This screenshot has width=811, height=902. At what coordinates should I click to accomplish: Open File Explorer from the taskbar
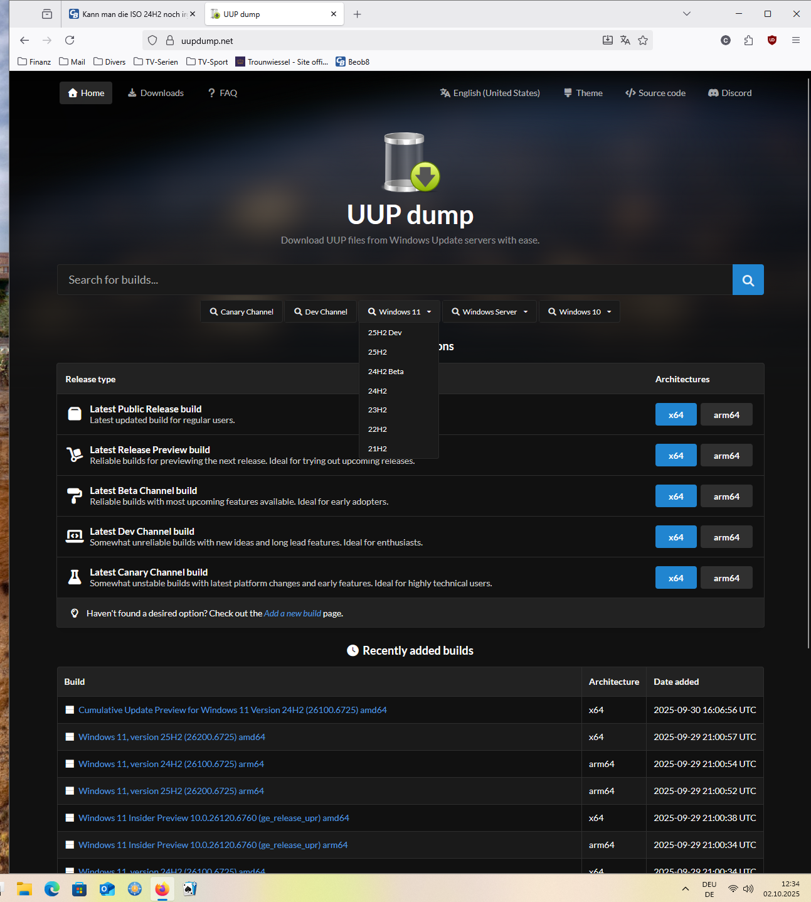click(24, 889)
